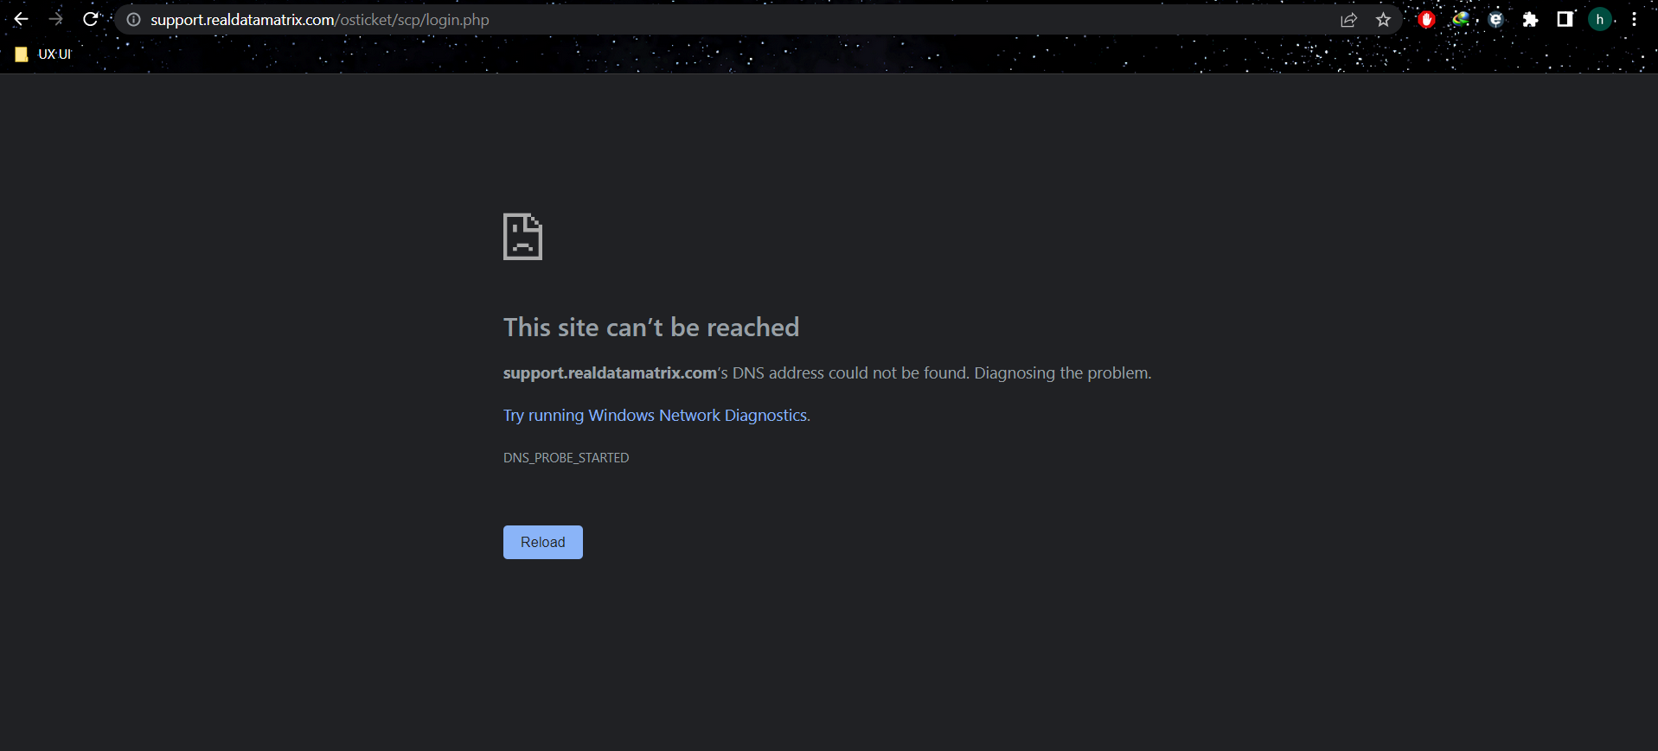Reload page using the toolbar refresh icon
Viewport: 1658px width, 751px height.
tap(91, 19)
